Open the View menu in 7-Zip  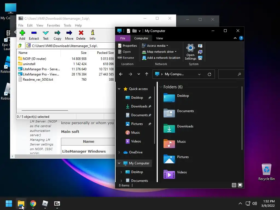[x=40, y=25]
